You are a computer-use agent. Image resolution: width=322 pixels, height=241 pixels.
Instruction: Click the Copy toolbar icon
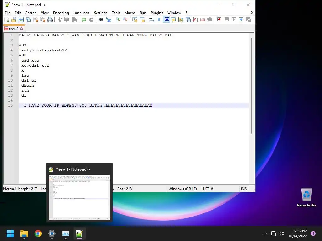[x=67, y=20]
